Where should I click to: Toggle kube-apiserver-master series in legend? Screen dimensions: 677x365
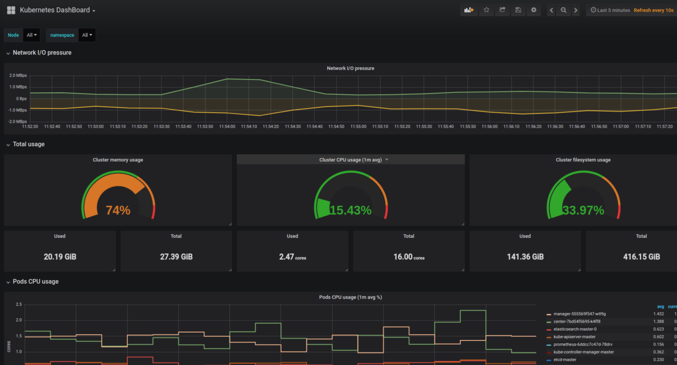point(575,337)
